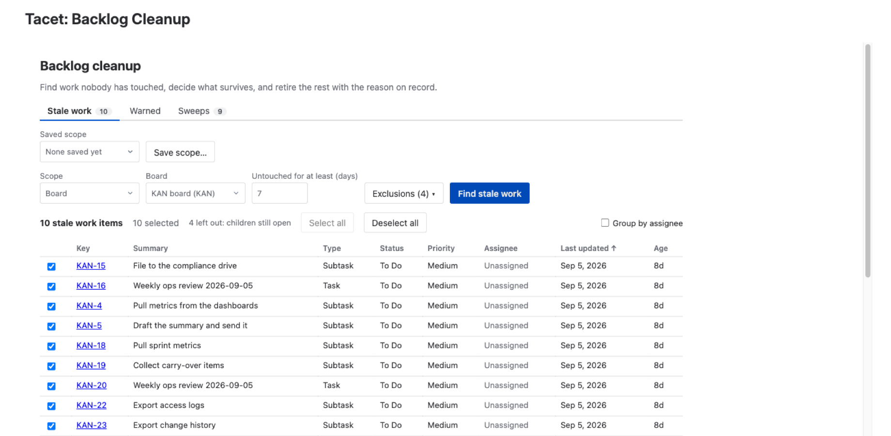Click the Key column header
This screenshot has width=891, height=436.
tap(83, 248)
